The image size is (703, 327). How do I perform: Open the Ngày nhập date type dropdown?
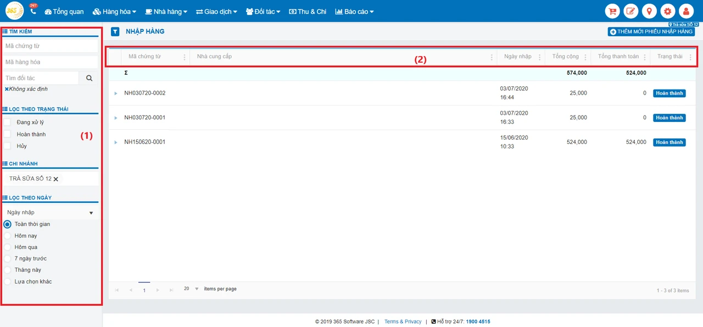click(51, 213)
